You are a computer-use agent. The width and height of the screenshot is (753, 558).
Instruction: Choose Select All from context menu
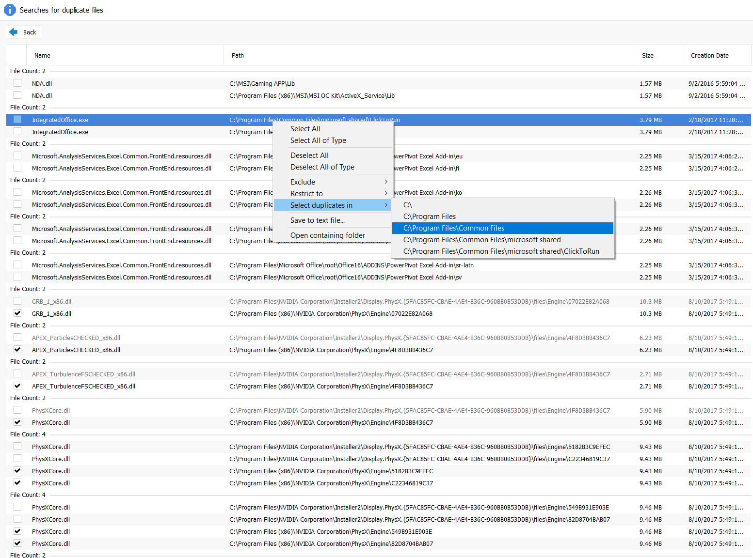click(x=305, y=129)
